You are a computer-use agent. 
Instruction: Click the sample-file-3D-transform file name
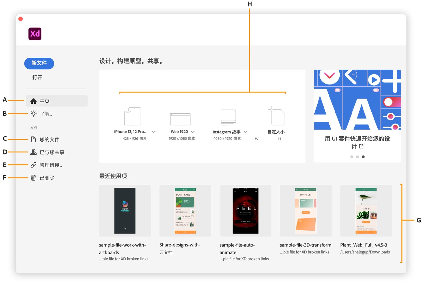point(305,245)
